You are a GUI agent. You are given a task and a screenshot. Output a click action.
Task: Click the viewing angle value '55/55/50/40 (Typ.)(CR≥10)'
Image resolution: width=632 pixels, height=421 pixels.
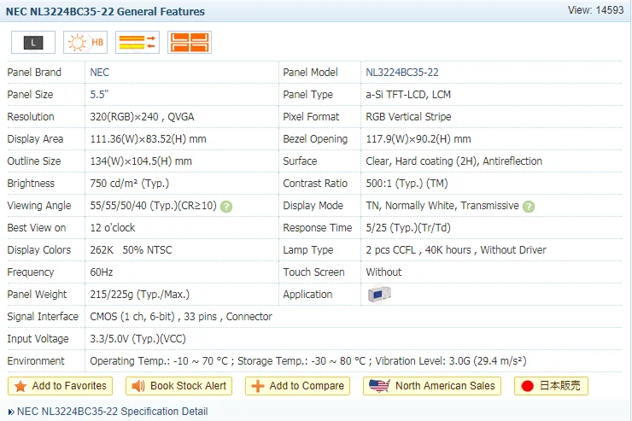click(x=153, y=206)
